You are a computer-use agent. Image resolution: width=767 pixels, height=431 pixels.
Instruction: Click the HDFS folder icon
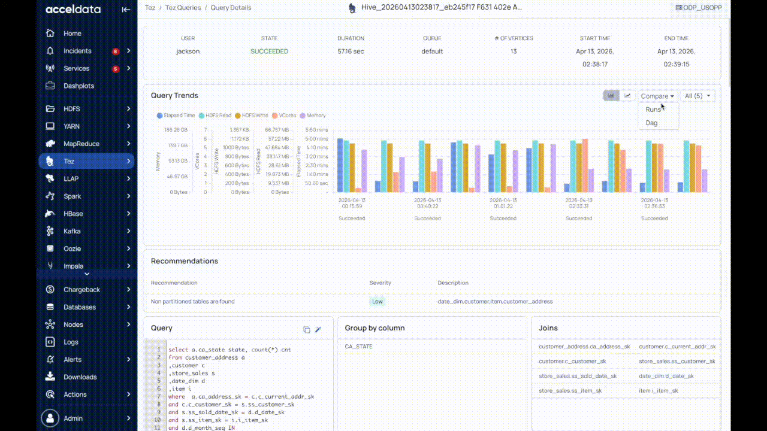coord(50,109)
